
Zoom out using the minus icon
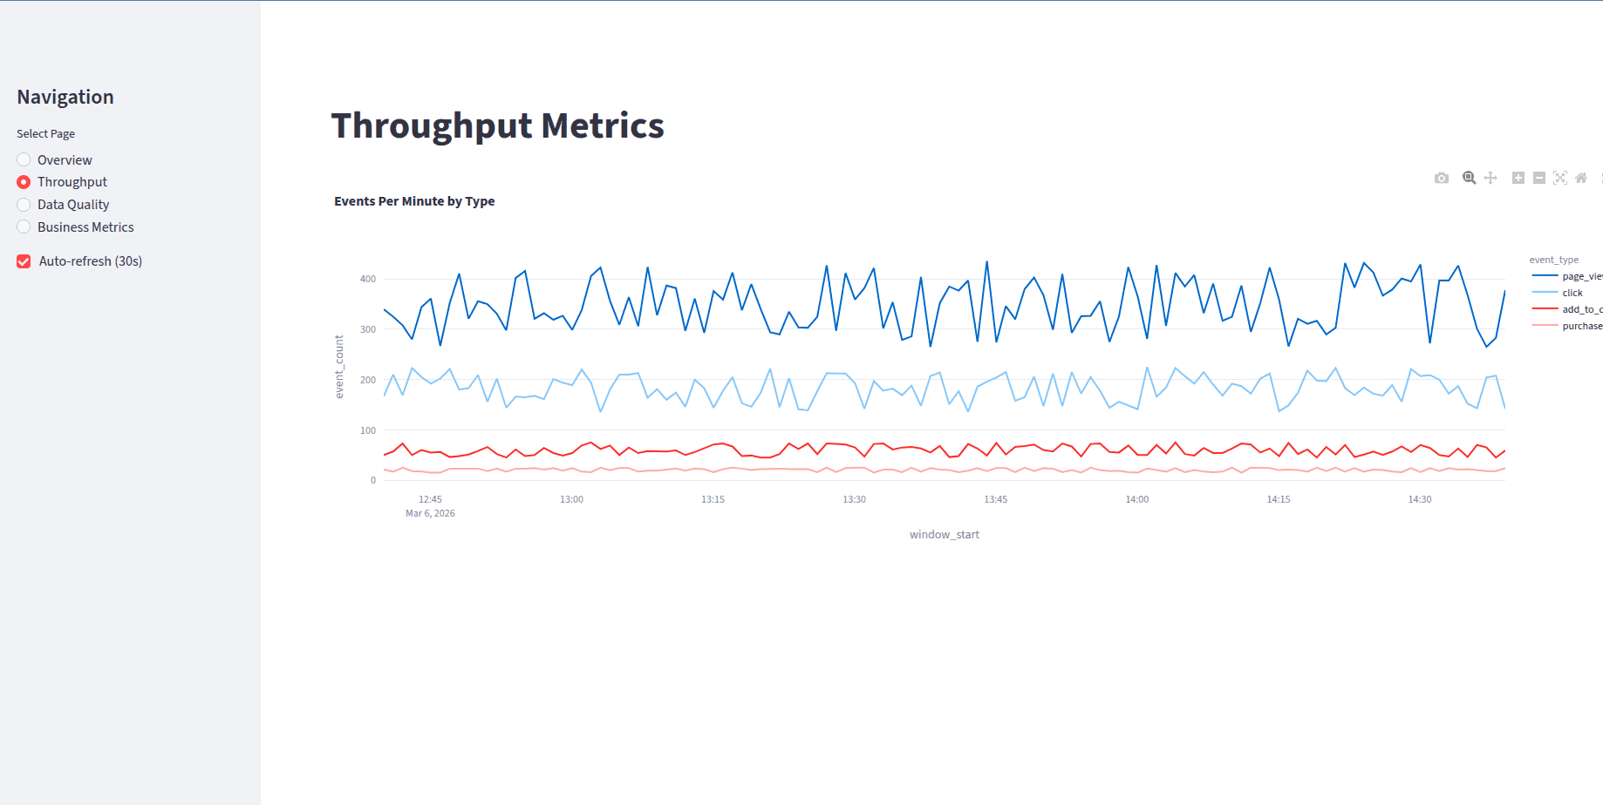[1539, 178]
